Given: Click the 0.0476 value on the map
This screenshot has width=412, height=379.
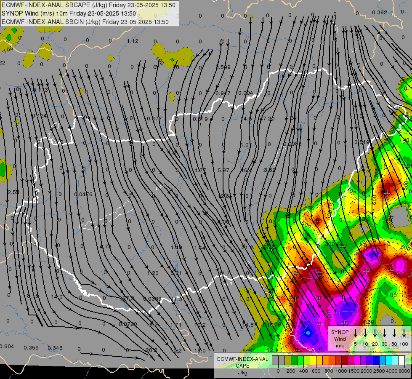Looking at the screenshot, I should coord(83,195).
